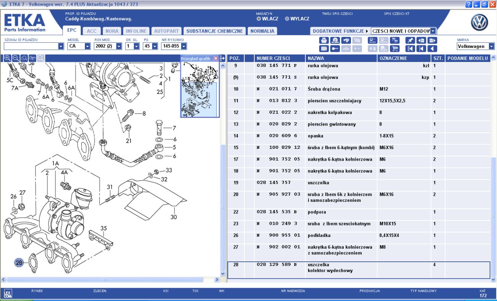Click the panel splitter arrow icon
The image size is (497, 301).
(x=223, y=58)
